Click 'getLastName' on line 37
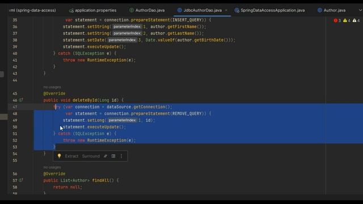The width and height of the screenshot is (363, 204). click(x=181, y=33)
